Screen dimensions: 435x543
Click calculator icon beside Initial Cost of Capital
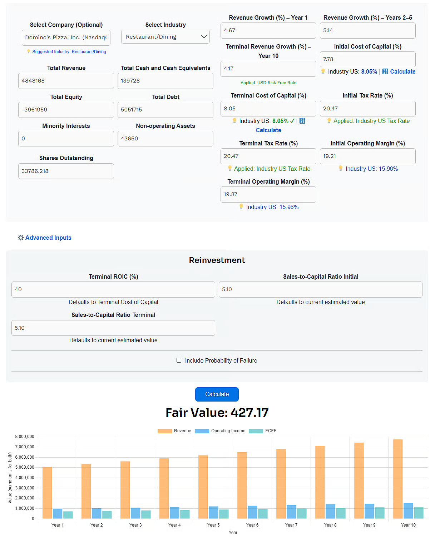(x=385, y=71)
